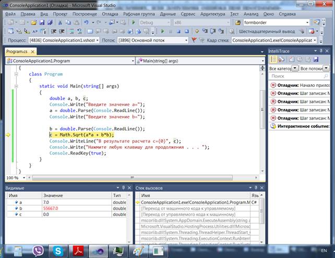Click the Undo arrow in the toolbar
The height and width of the screenshot is (258, 335).
(86, 23)
